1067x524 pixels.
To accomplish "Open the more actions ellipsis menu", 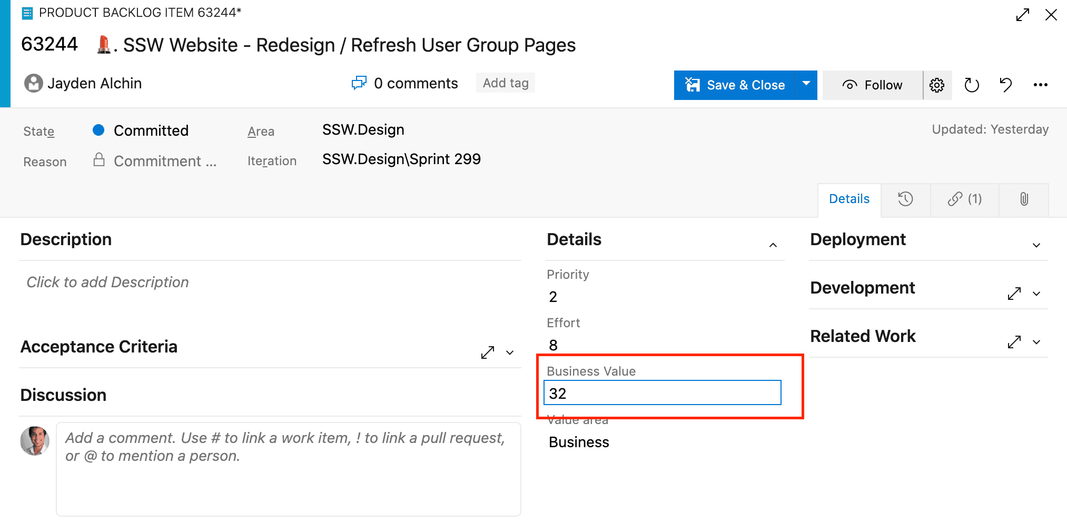I will pyautogui.click(x=1040, y=85).
